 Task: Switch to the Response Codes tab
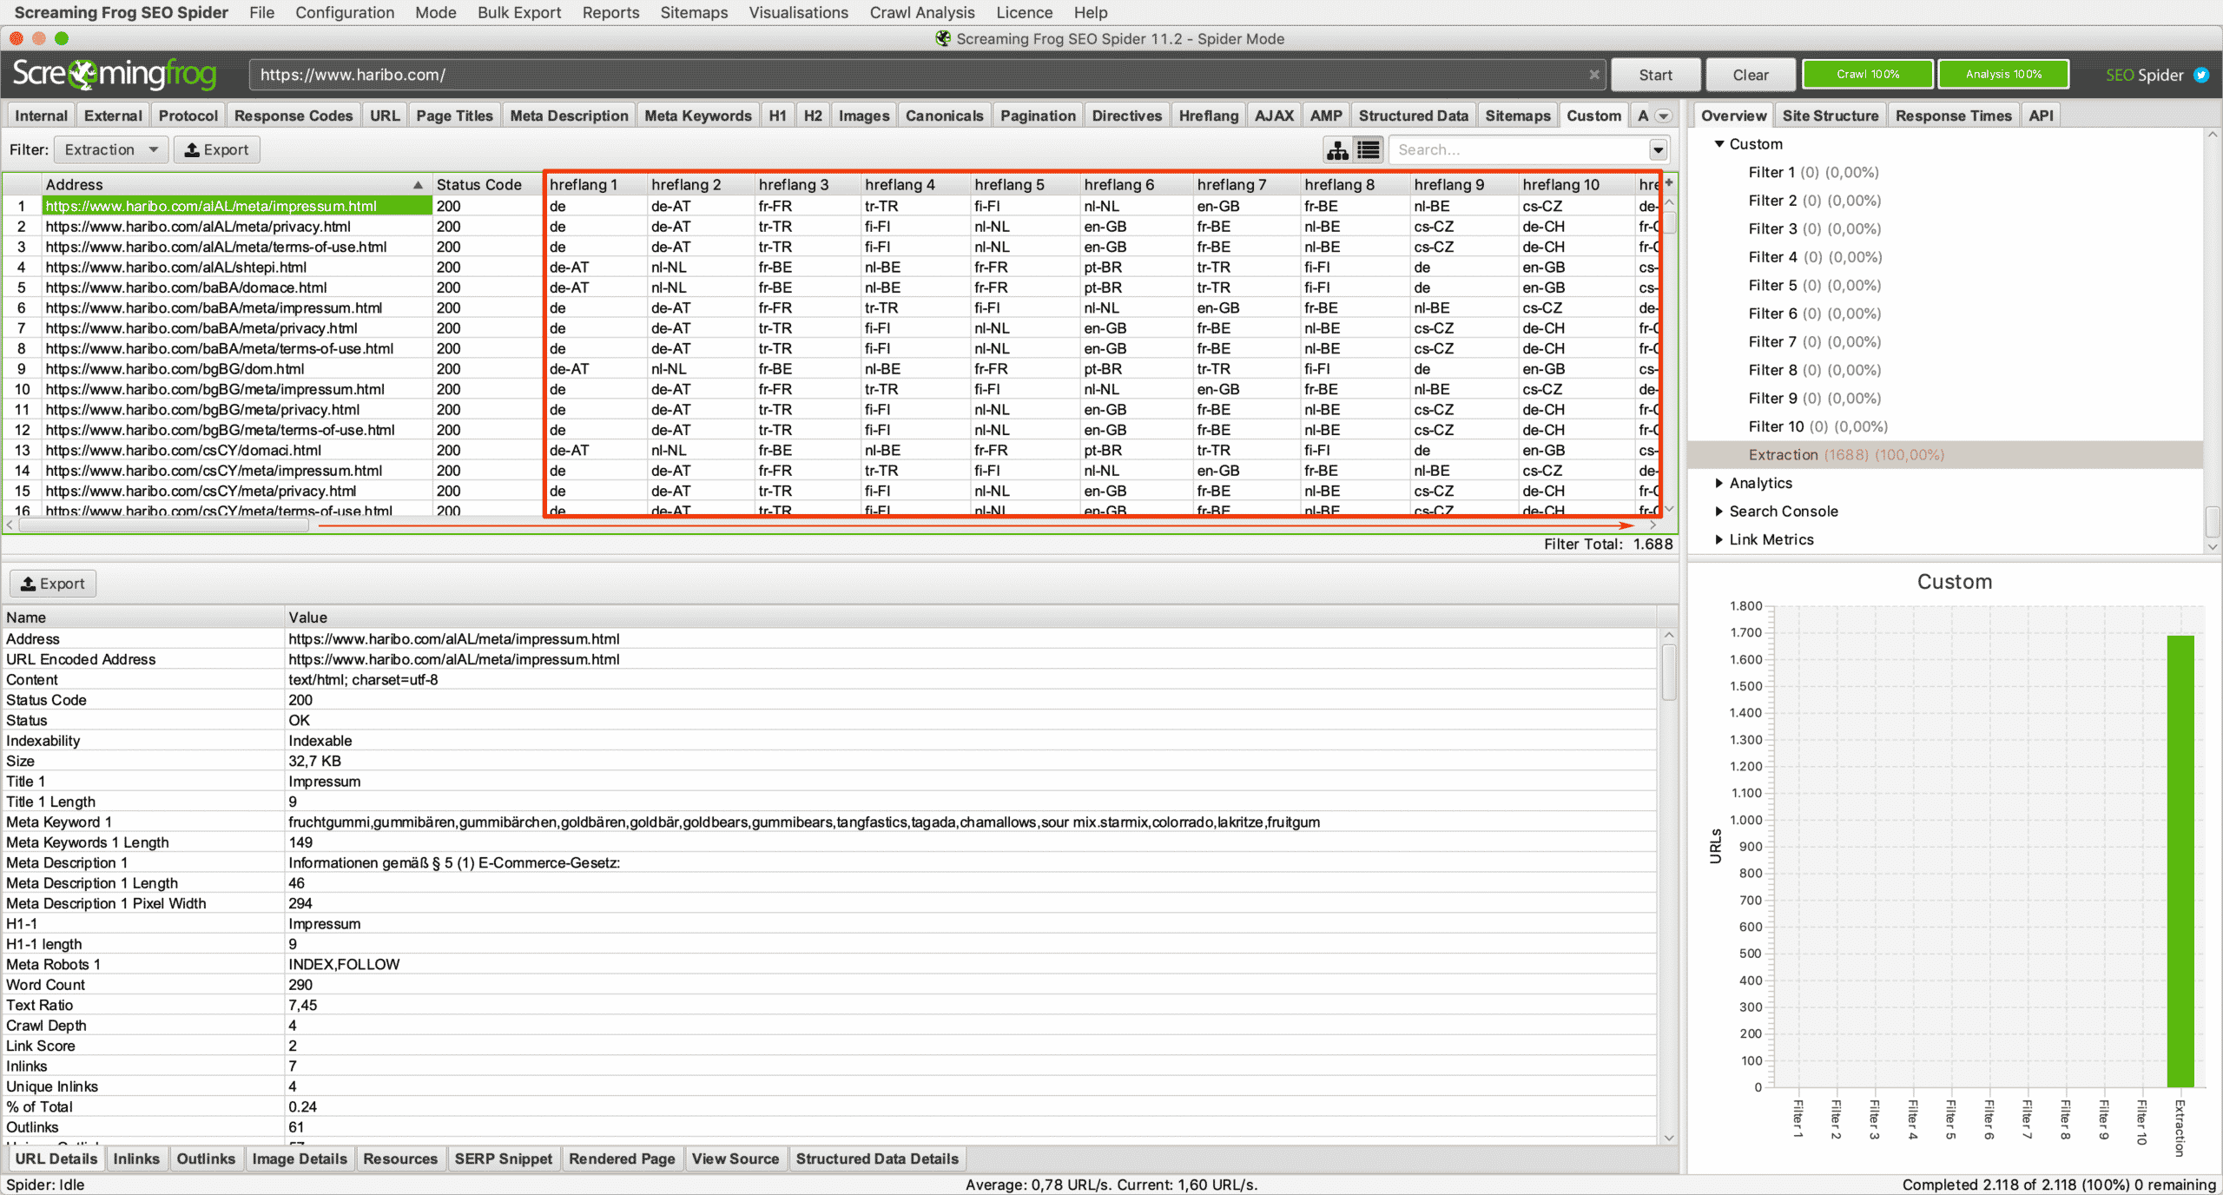click(x=293, y=116)
